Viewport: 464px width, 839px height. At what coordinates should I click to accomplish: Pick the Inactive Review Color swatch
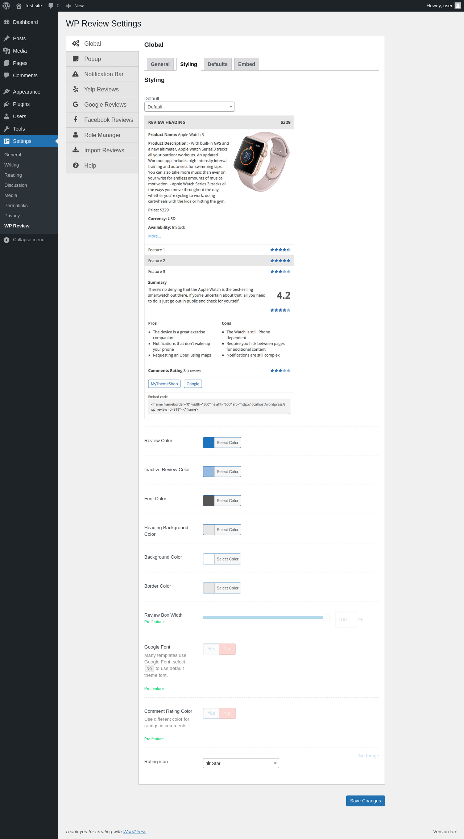click(209, 472)
